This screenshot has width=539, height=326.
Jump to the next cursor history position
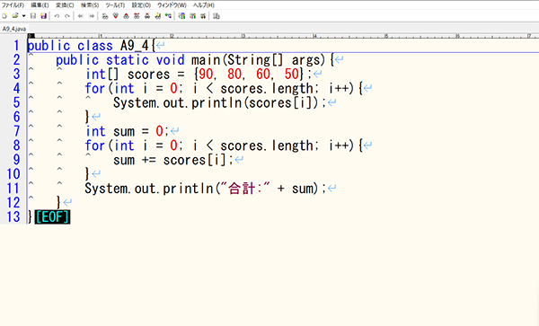[92, 16]
